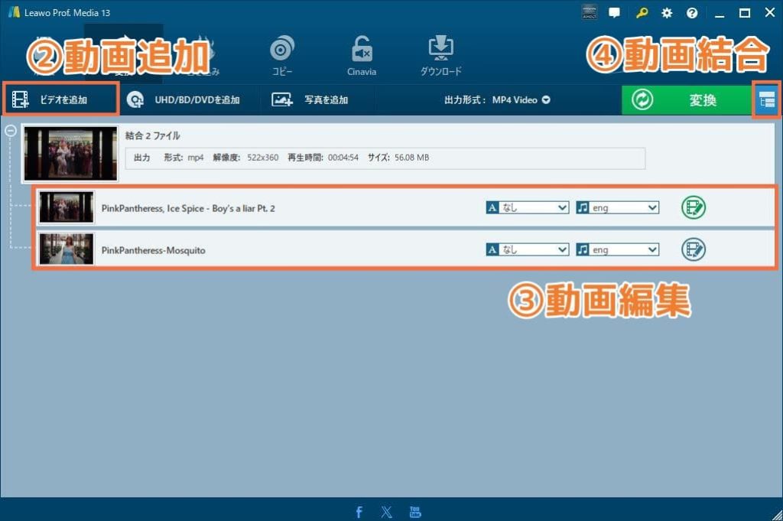Screen dimensions: 783x521
Task: Click the PinkPantheress-Mosquito video thumbnail
Action: tap(67, 249)
